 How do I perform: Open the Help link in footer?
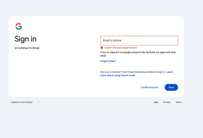point(156,102)
